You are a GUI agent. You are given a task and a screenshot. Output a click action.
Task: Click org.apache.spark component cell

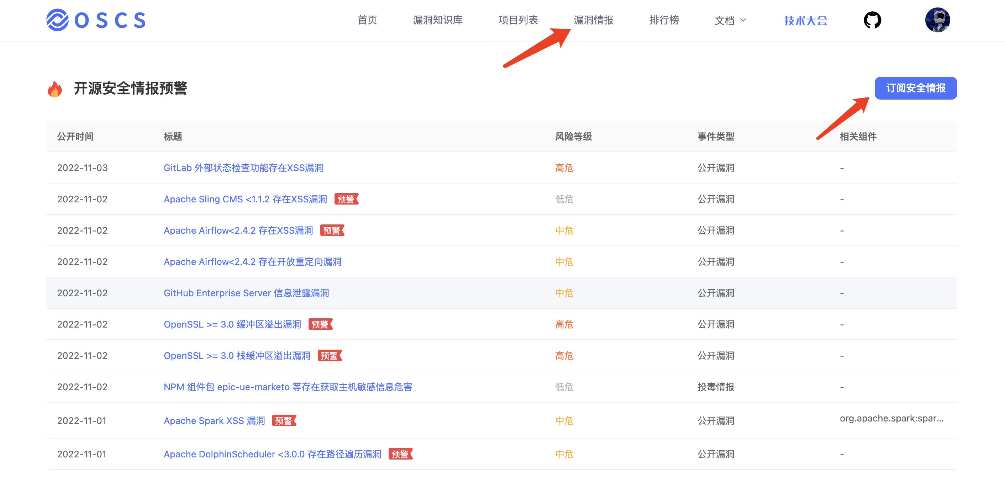pos(891,418)
